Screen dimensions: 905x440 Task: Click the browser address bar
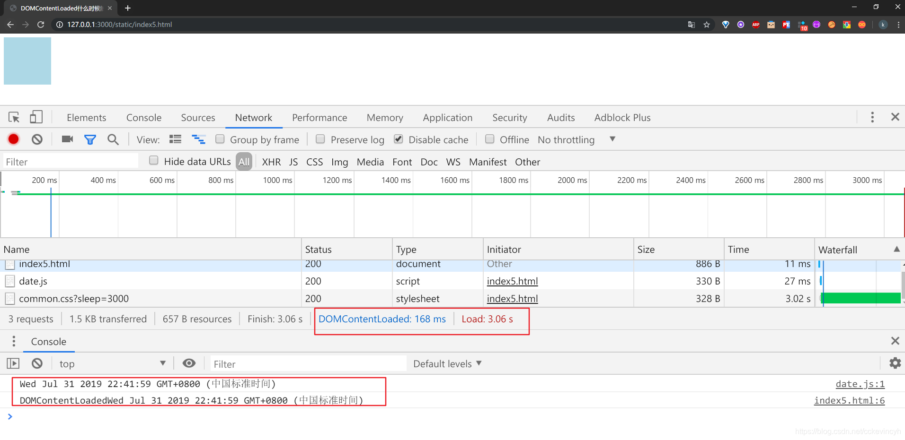[369, 25]
